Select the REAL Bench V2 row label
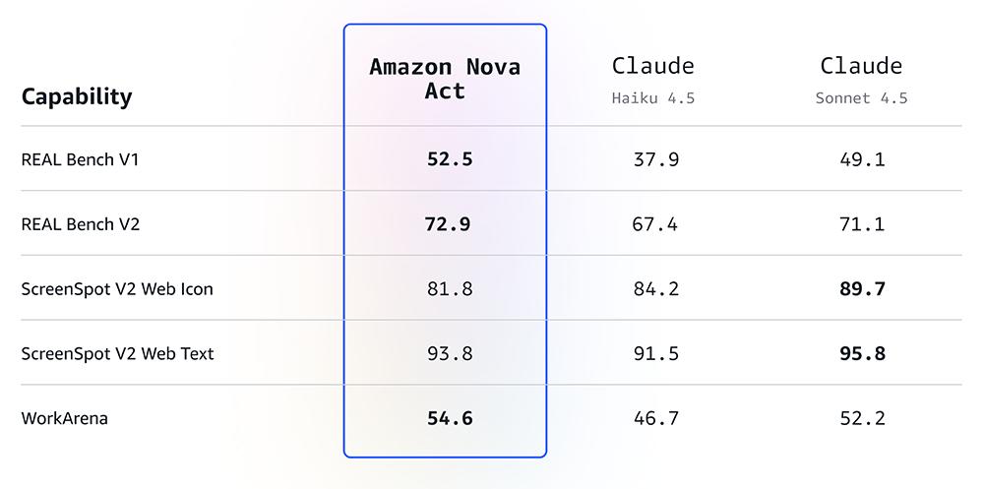Screen dimensions: 984x489 tap(81, 224)
